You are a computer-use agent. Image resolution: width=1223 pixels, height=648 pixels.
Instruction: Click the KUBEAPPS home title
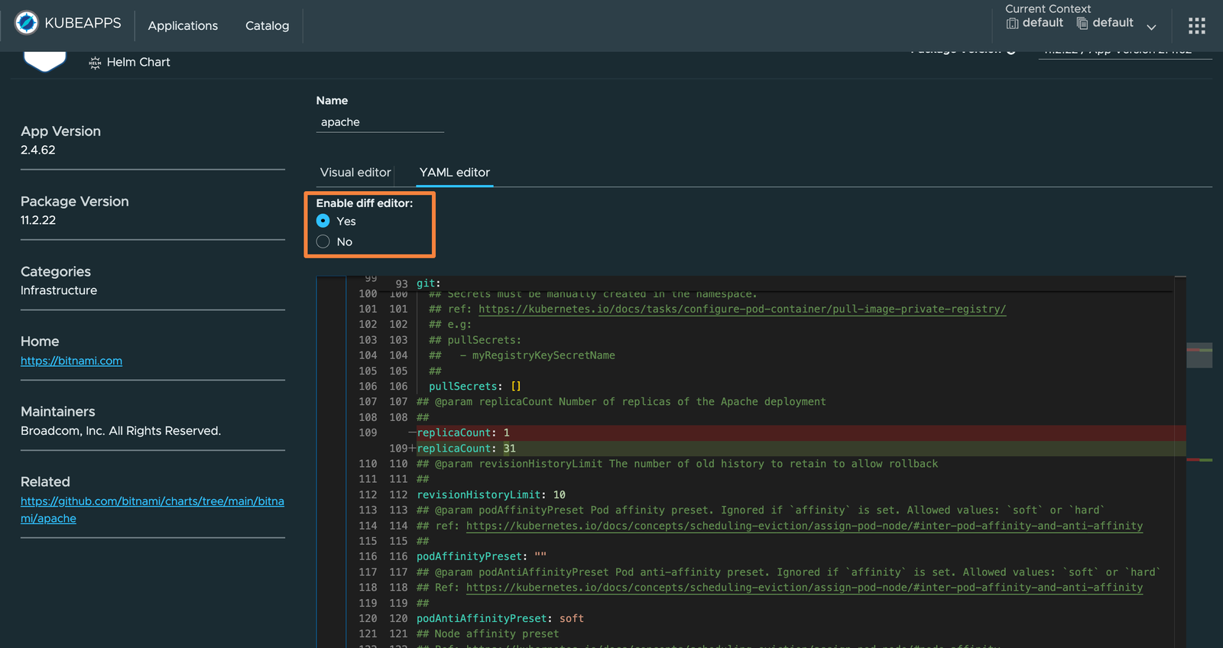click(x=83, y=23)
